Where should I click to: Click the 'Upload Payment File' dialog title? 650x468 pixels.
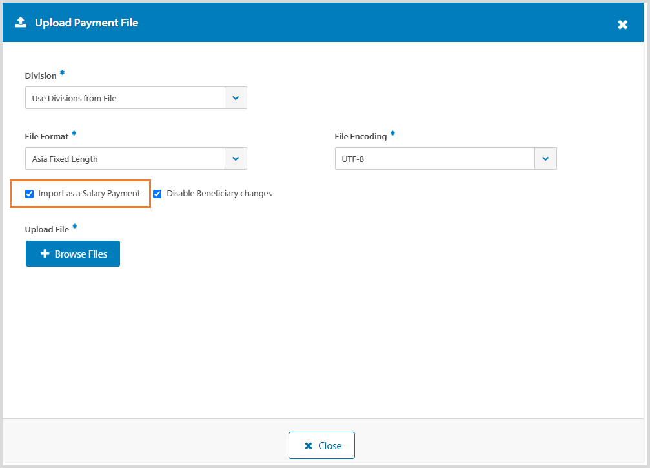coord(86,23)
